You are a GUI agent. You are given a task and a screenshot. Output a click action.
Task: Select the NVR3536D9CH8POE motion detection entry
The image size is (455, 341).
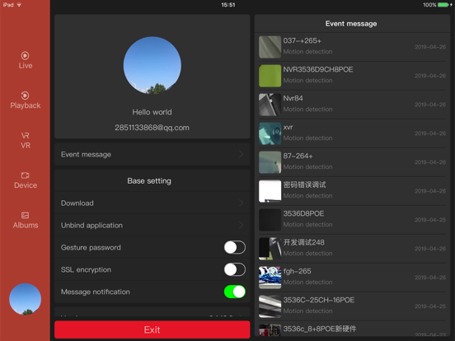click(352, 76)
